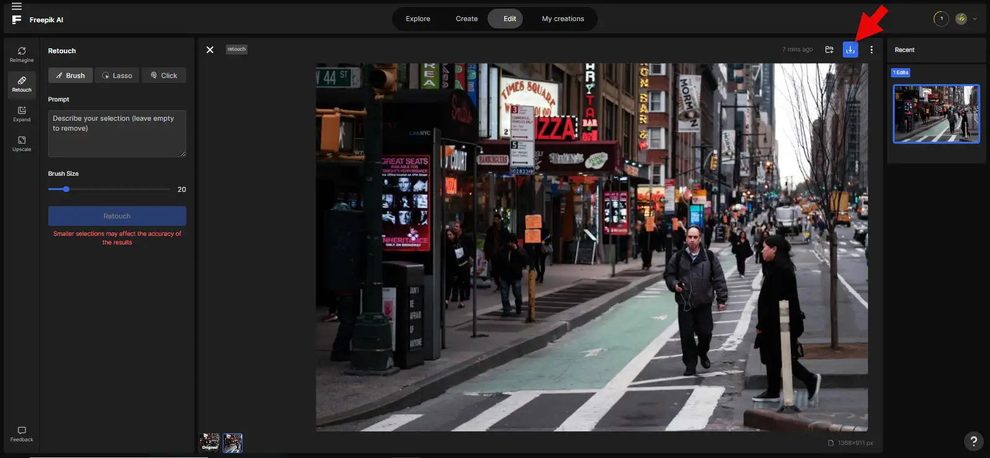Select the retouched version thumbnail
Screen dimensions: 990x458
(x=233, y=443)
